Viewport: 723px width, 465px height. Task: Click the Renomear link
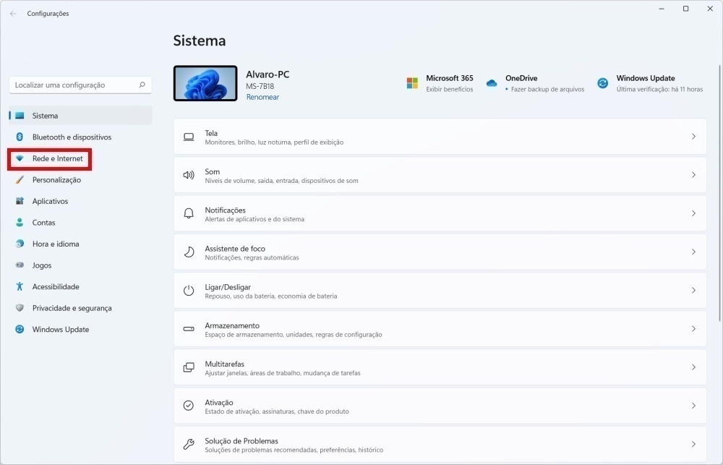(262, 98)
